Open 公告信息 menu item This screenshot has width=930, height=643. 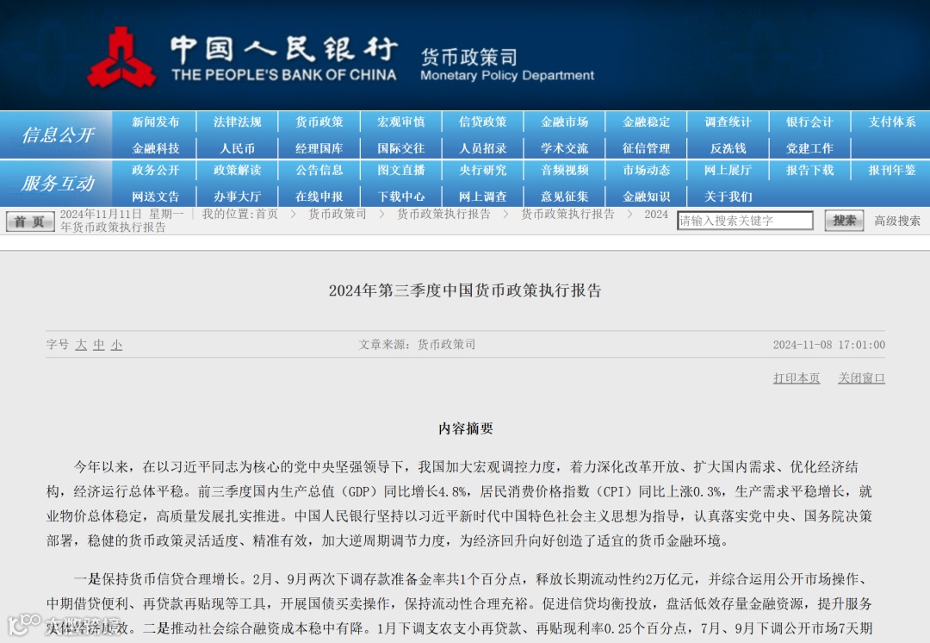pyautogui.click(x=319, y=170)
